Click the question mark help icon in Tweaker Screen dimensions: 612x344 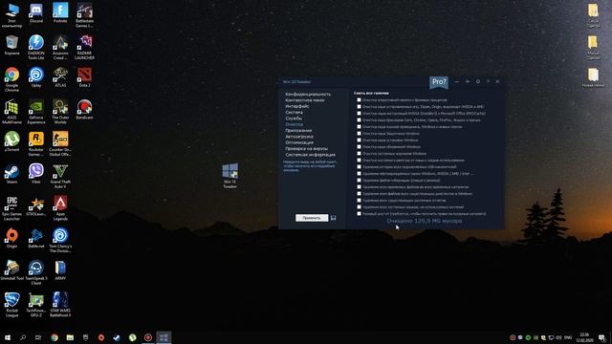pyautogui.click(x=488, y=81)
